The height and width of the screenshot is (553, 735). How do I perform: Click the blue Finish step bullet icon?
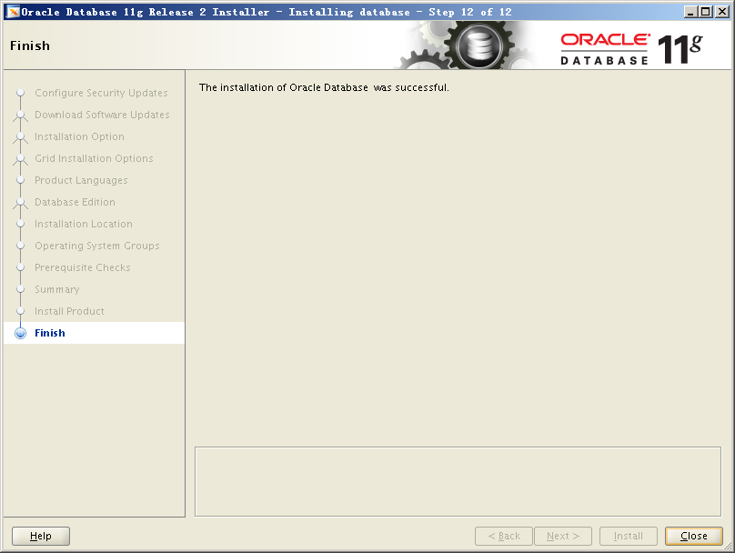(21, 333)
